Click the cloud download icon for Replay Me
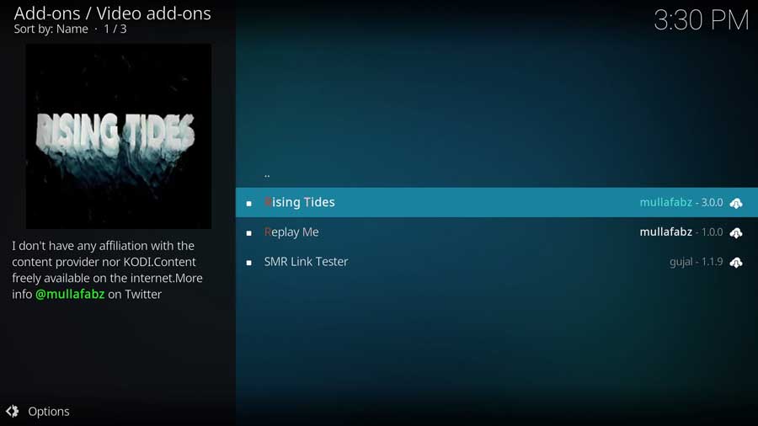Screen dimensions: 758x426 (736, 233)
